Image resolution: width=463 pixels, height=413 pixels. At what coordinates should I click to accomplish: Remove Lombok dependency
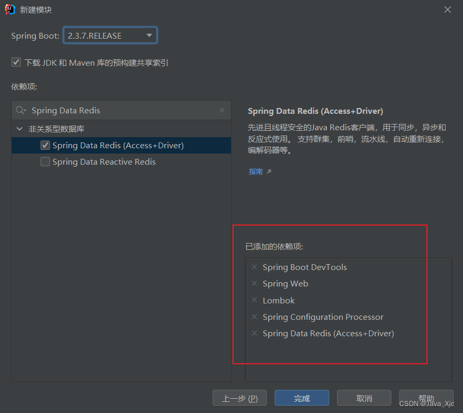254,300
